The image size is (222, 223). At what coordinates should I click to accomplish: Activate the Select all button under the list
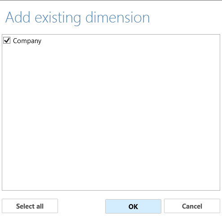(30, 206)
